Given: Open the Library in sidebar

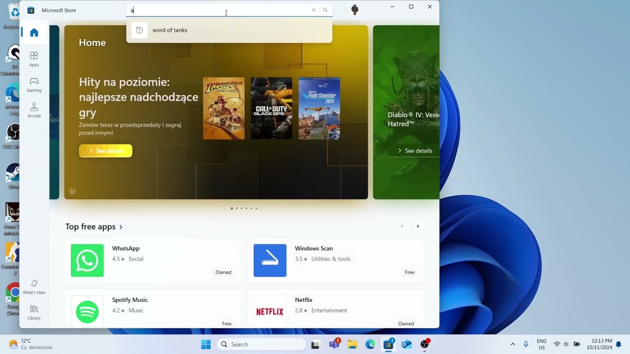Looking at the screenshot, I should (x=34, y=312).
